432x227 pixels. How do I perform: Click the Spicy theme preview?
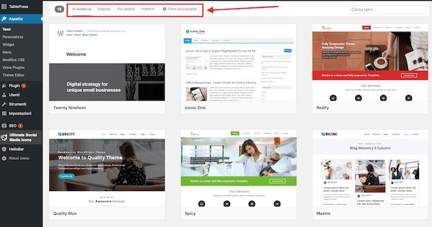(239, 168)
